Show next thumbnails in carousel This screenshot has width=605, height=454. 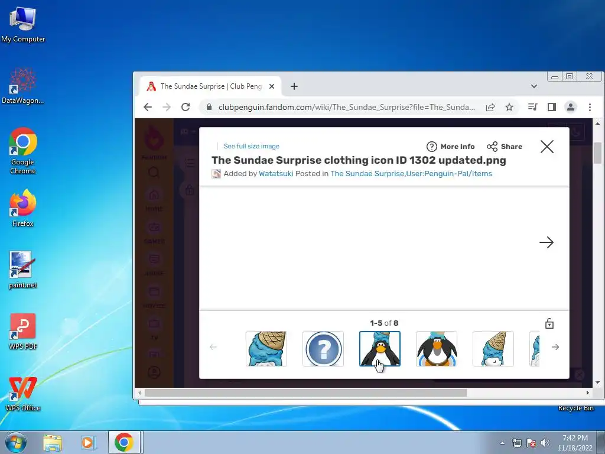click(x=555, y=347)
